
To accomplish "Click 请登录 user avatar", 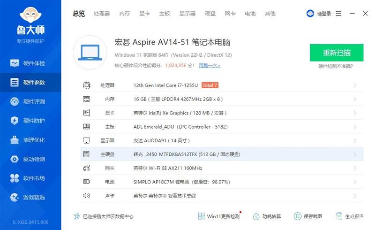I will pyautogui.click(x=310, y=14).
